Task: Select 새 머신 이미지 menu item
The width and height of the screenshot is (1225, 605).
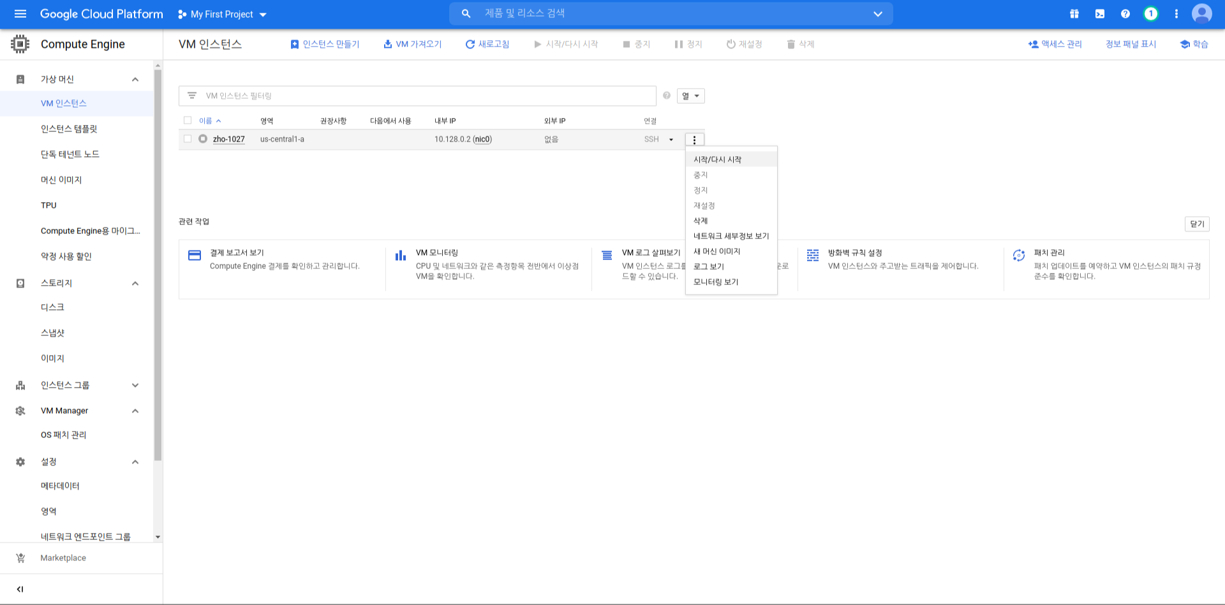Action: 731,251
